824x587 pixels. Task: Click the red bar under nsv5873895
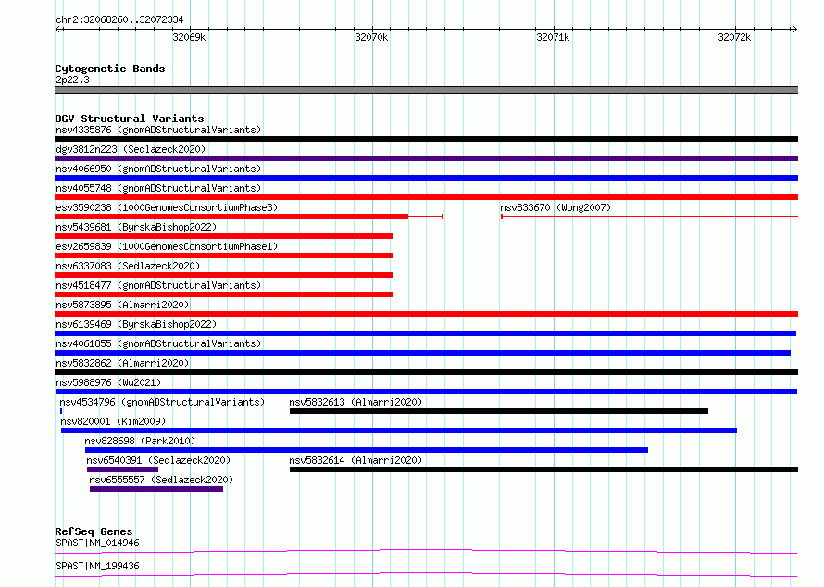tap(426, 314)
